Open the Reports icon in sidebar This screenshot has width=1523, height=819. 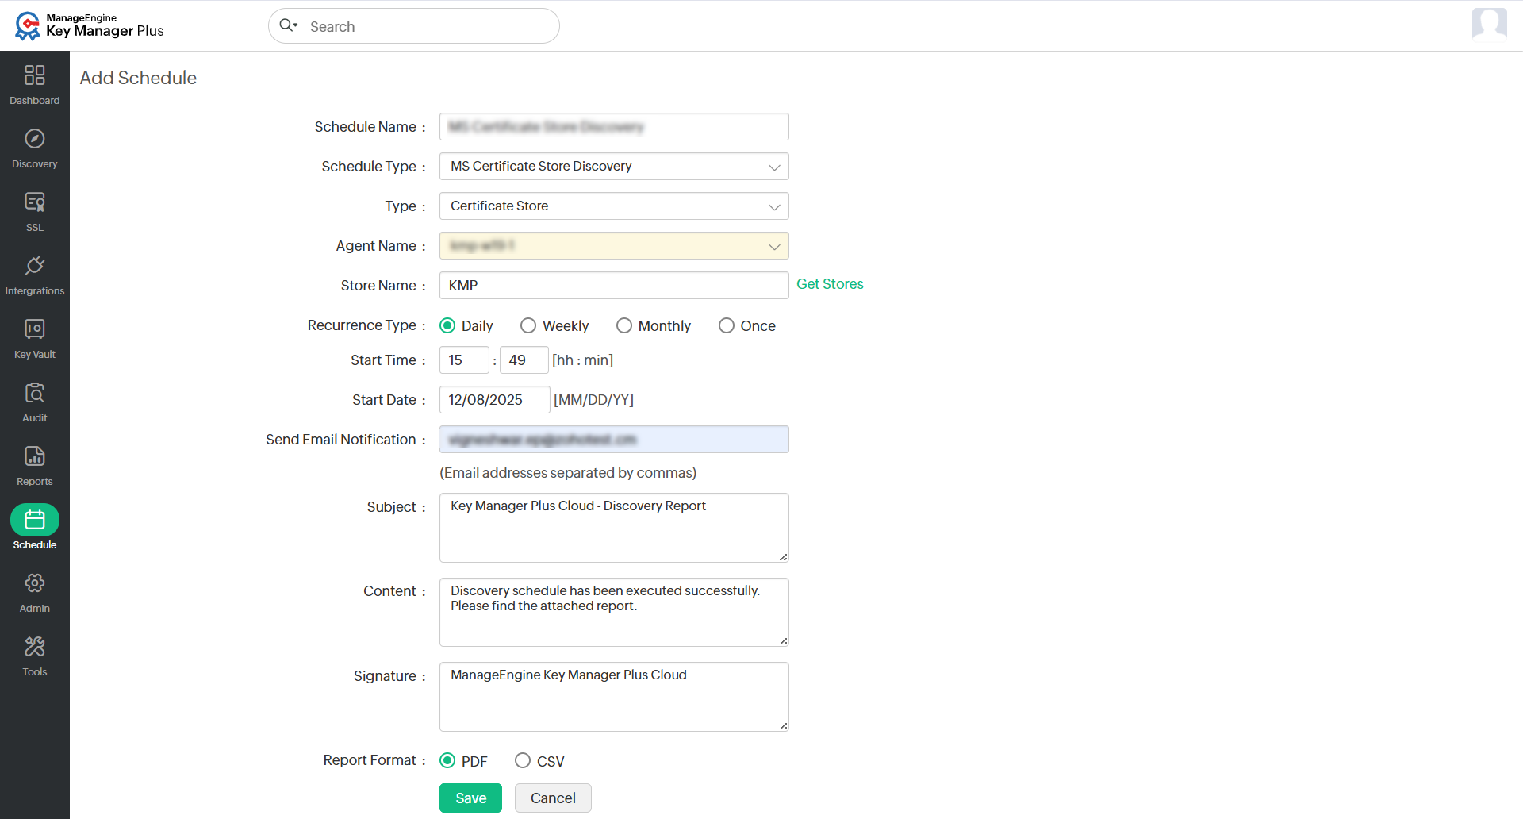[35, 456]
